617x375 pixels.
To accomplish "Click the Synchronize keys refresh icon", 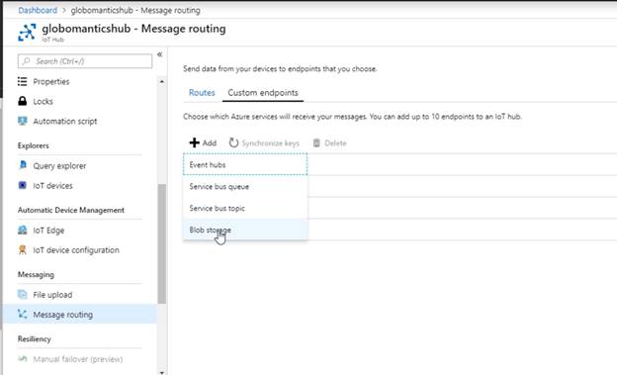I will point(233,142).
